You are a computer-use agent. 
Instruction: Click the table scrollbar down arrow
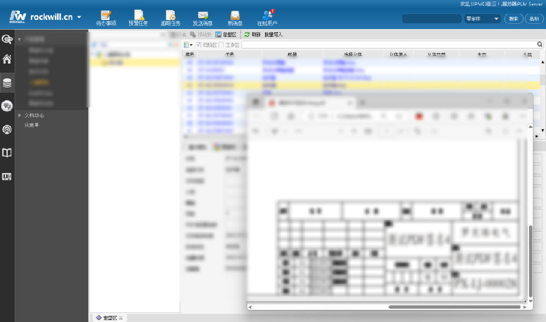pyautogui.click(x=542, y=130)
